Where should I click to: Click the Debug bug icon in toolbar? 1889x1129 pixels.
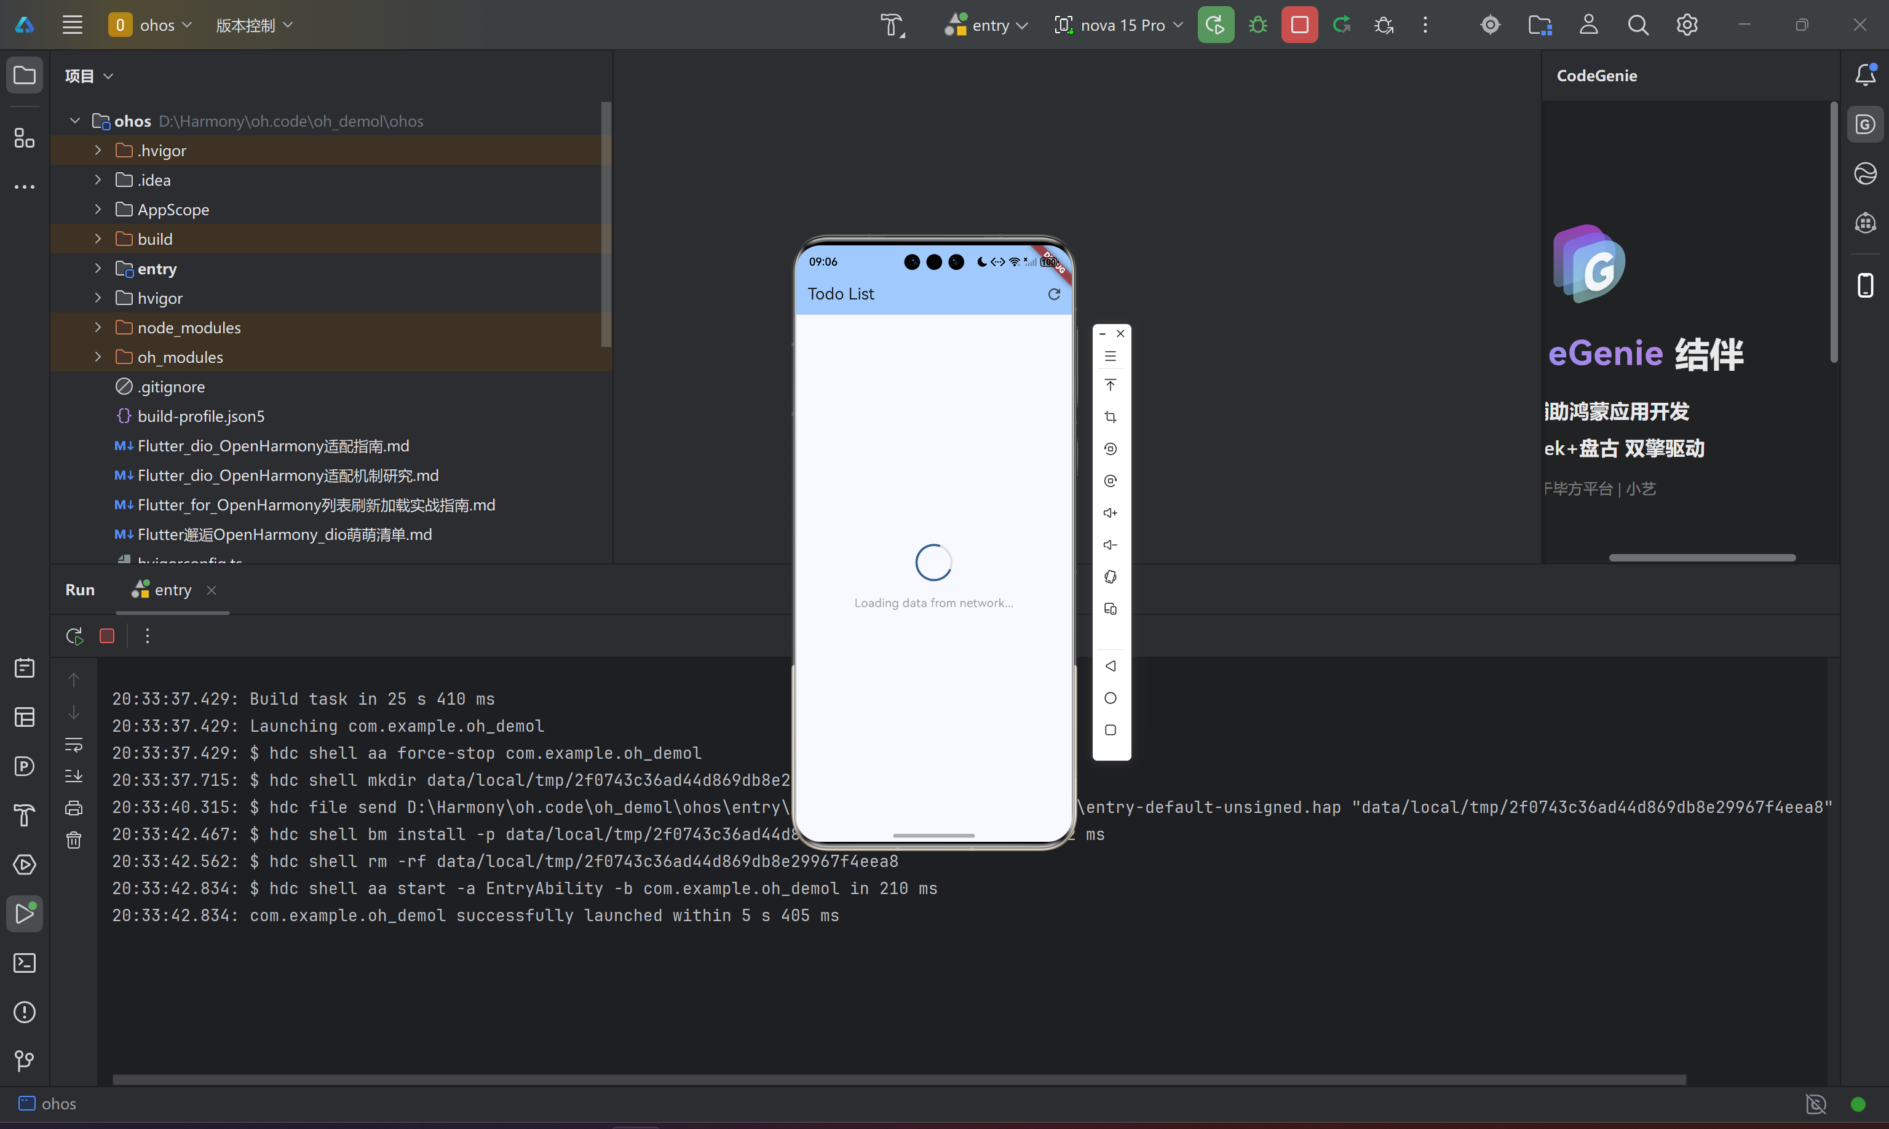(x=1257, y=25)
